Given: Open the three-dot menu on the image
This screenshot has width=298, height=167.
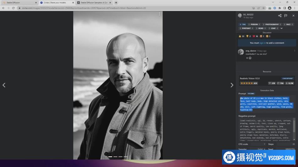Looking at the screenshot, I should point(159,14).
